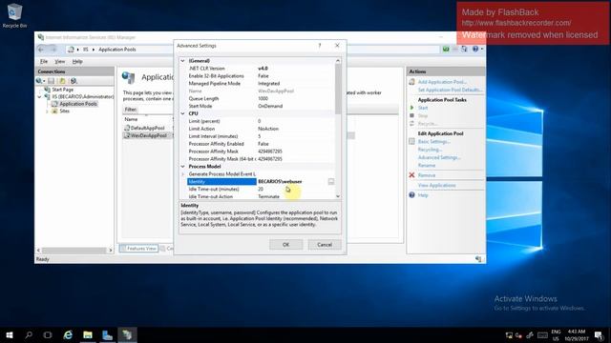This screenshot has width=611, height=343.
Task: Click taskbar clock showing date
Action: pyautogui.click(x=577, y=335)
